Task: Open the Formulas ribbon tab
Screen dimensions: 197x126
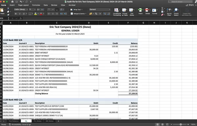Action: [36, 5]
